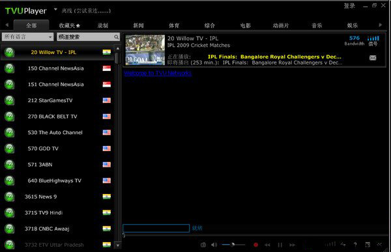Start recording with the red record button
This screenshot has width=391, height=252.
pyautogui.click(x=255, y=245)
